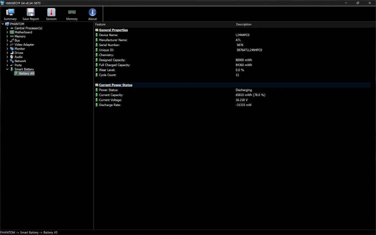Select the Motherboard tree node
This screenshot has width=376, height=235.
23,32
